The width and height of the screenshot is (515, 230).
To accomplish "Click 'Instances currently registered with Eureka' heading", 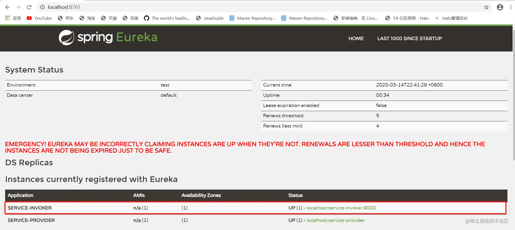I will coord(91,179).
